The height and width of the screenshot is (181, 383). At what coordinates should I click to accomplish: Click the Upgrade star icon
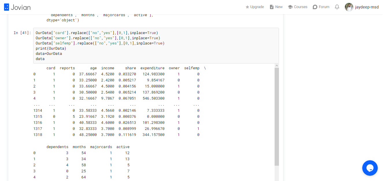pyautogui.click(x=247, y=7)
